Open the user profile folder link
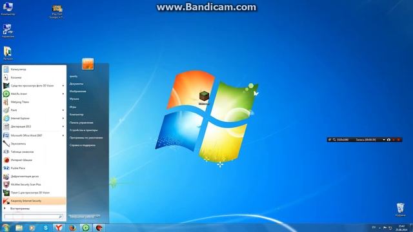413x232 pixels. 74,76
